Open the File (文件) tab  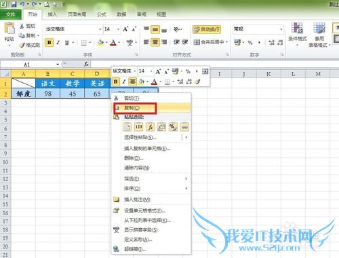click(x=11, y=14)
